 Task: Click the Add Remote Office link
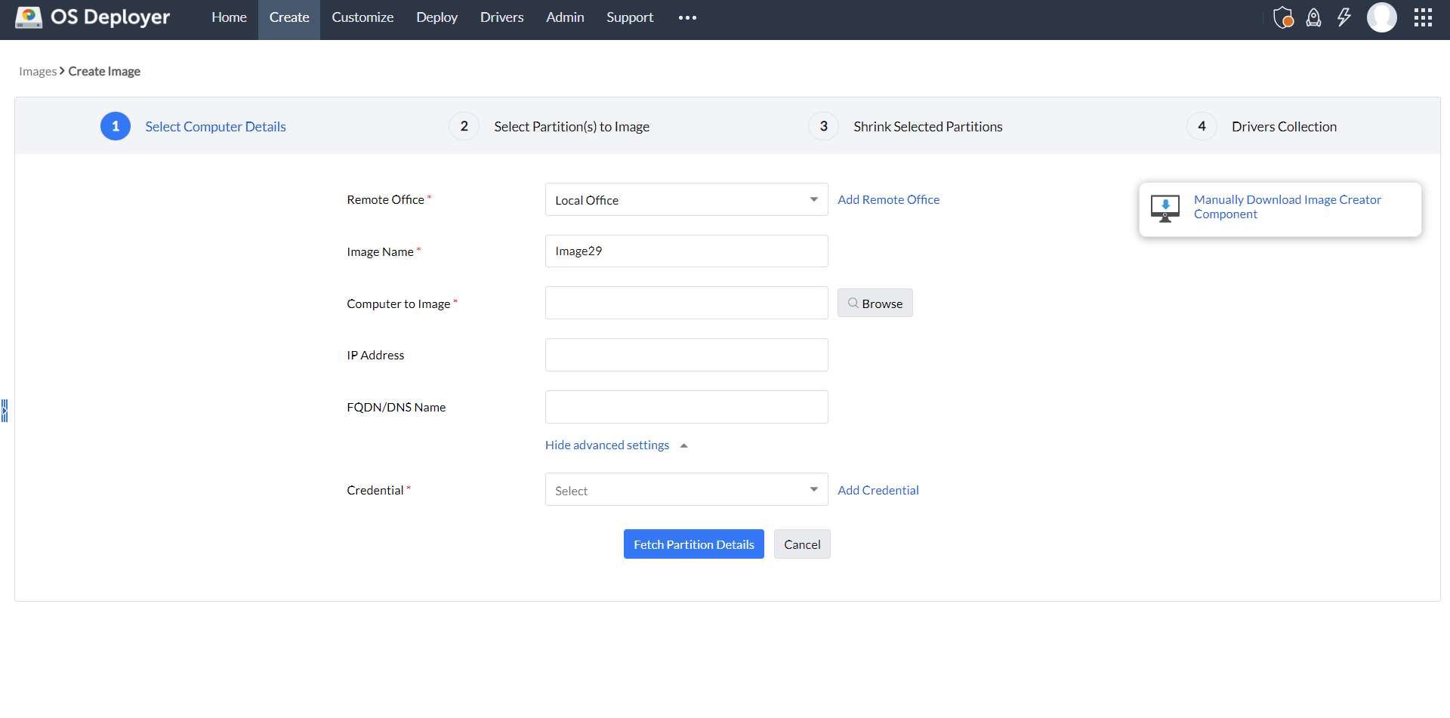(x=888, y=199)
